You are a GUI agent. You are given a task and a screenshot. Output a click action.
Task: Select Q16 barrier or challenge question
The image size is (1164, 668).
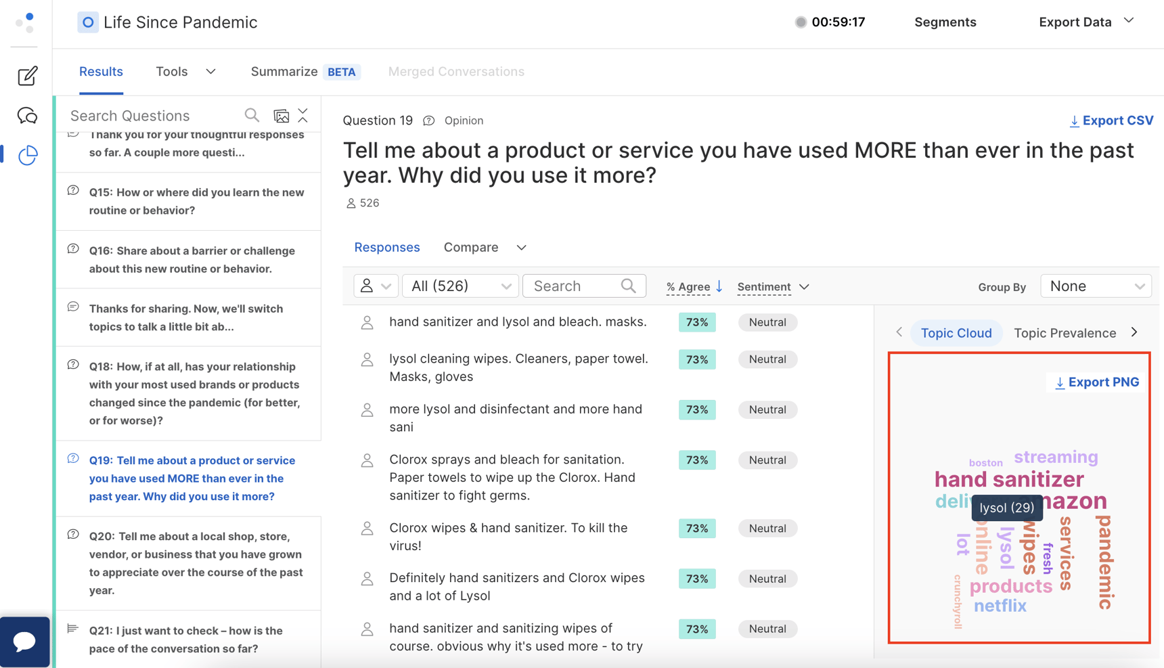point(188,260)
